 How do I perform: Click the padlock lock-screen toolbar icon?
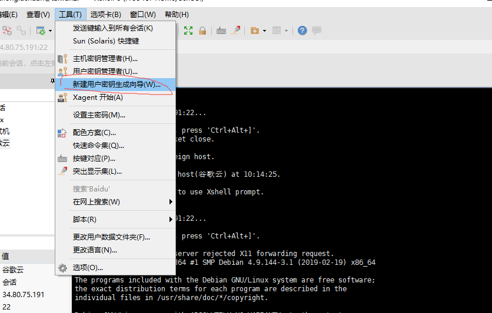202,31
